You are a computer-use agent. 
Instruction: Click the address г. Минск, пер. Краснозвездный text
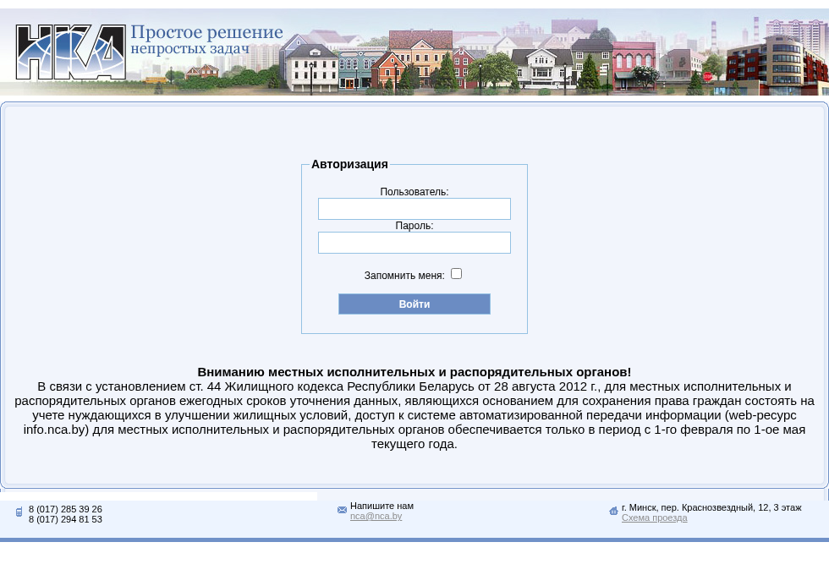711,507
